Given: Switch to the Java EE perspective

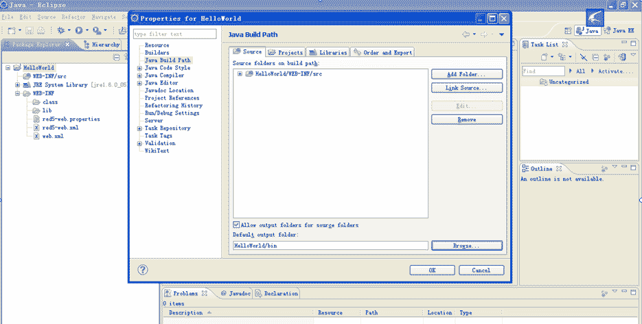Looking at the screenshot, I should [x=619, y=31].
